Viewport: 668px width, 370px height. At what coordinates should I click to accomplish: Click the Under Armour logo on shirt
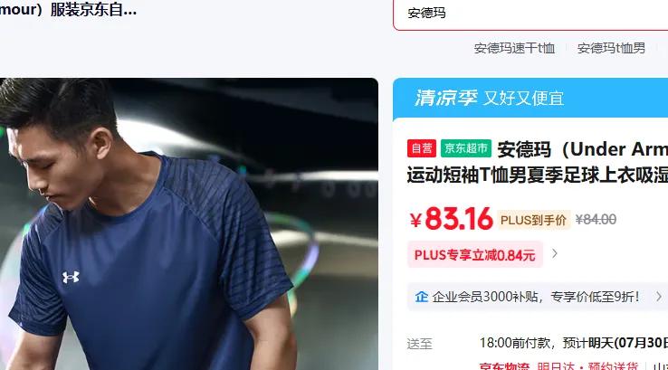point(71,277)
